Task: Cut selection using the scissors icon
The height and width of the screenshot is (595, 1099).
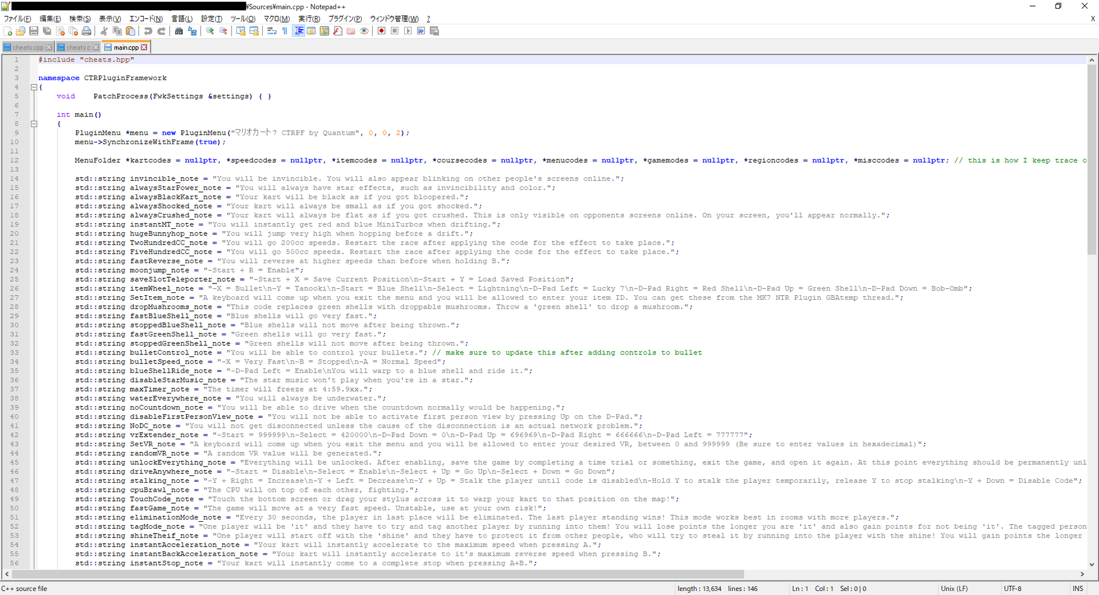Action: pos(104,31)
